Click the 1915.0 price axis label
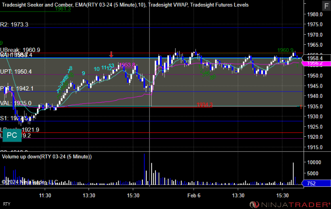 coord(315,147)
